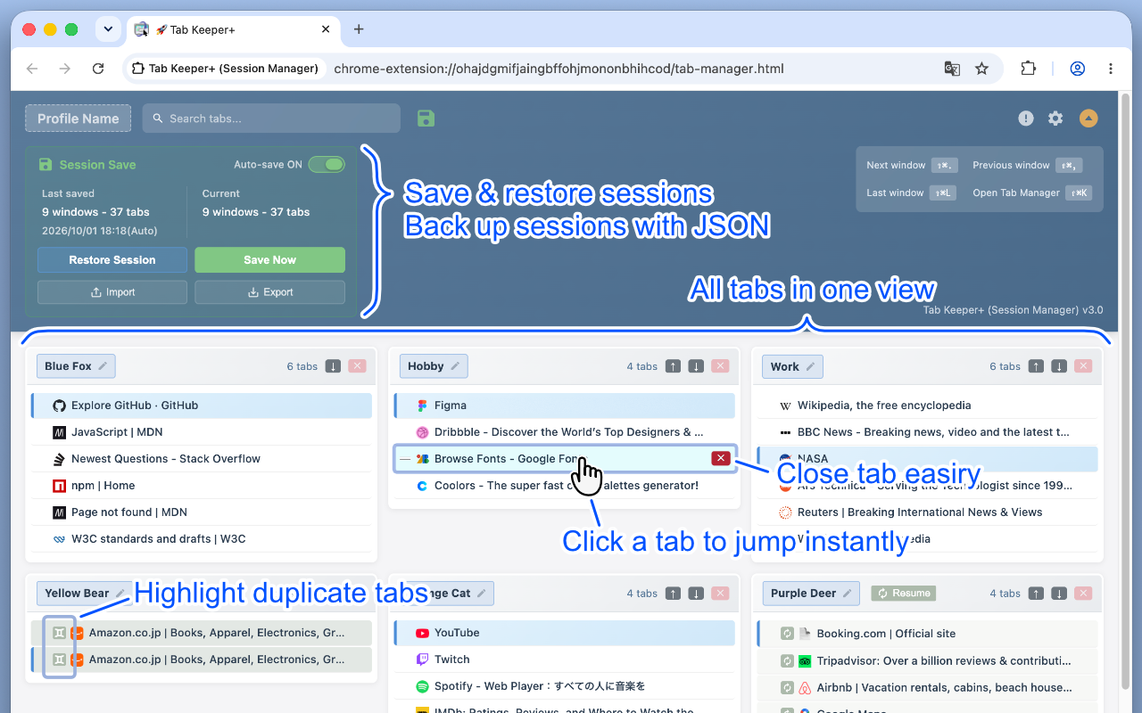
Task: Open a new browser tab
Action: point(359,29)
